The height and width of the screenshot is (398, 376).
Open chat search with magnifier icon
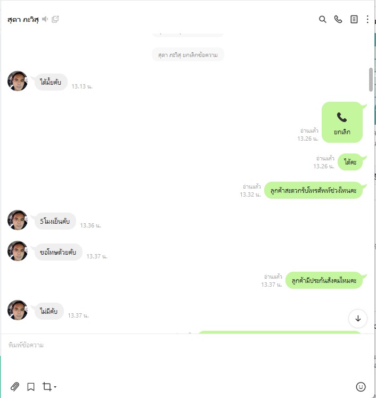(322, 19)
